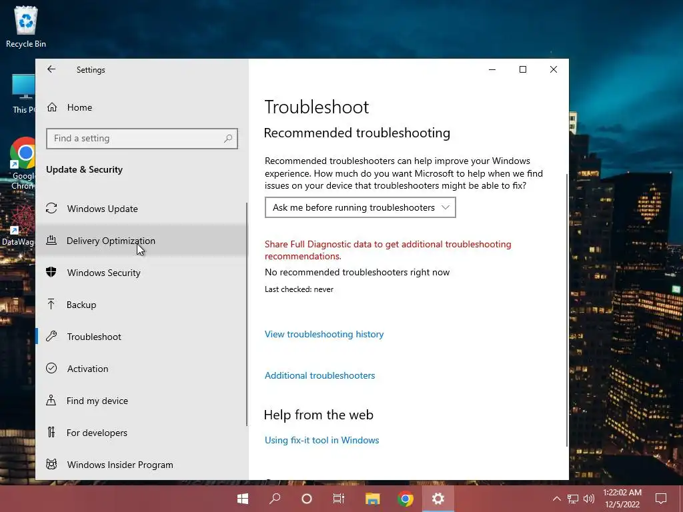683x512 pixels.
Task: Open Cortana circle on taskbar
Action: coord(307,499)
